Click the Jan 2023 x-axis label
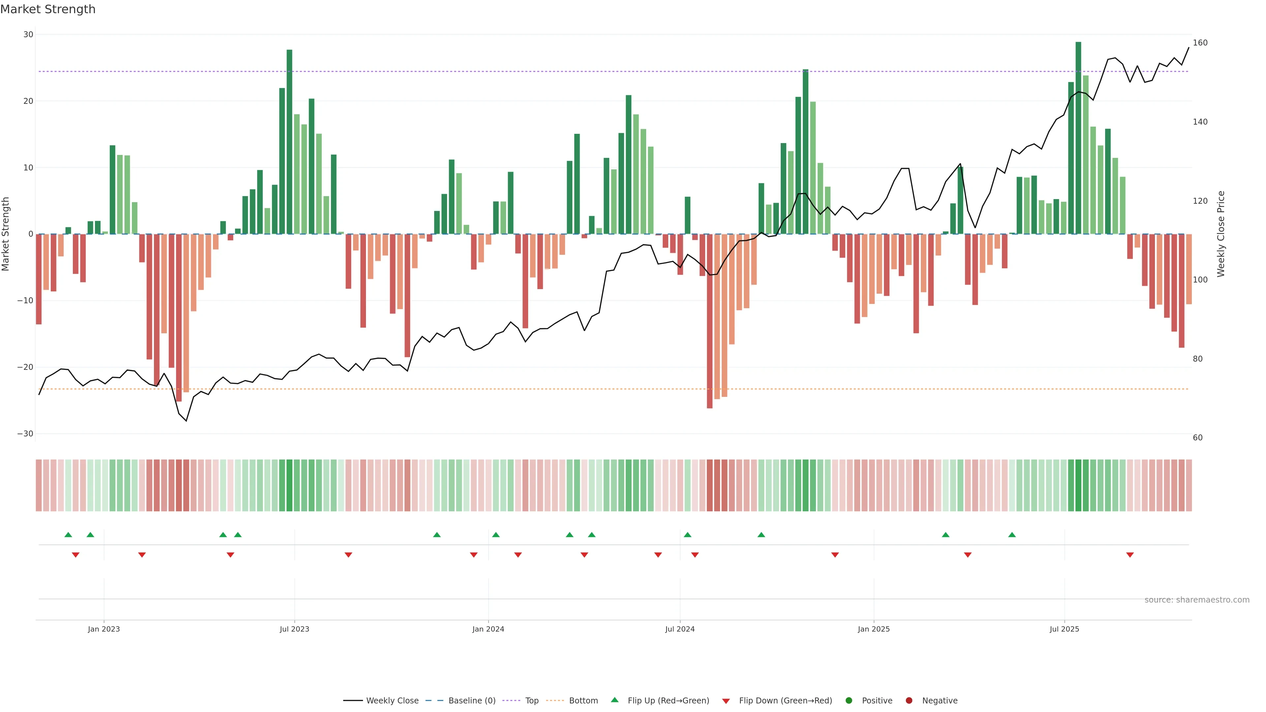 104,629
